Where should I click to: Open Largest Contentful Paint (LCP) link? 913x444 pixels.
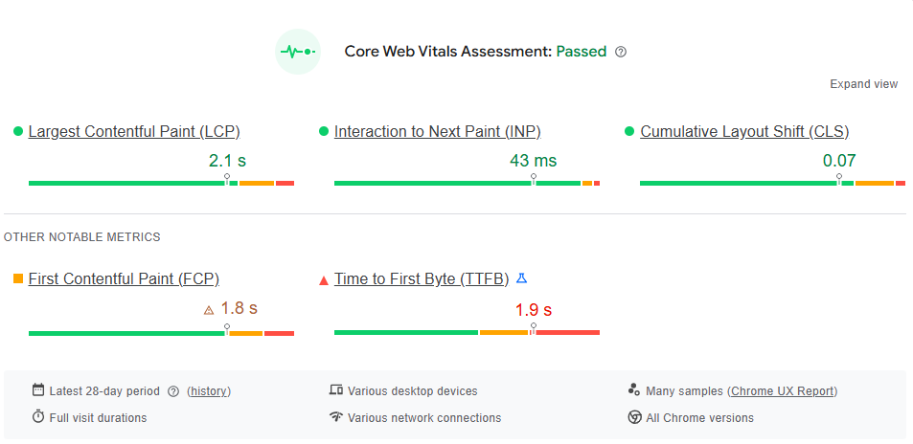click(x=134, y=132)
